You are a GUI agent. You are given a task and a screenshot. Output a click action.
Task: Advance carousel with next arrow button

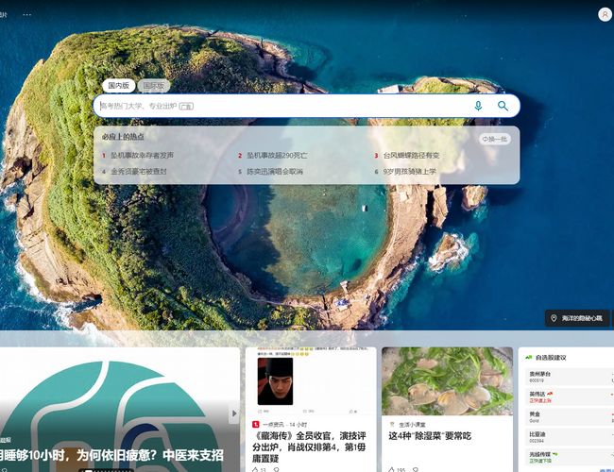click(x=233, y=413)
